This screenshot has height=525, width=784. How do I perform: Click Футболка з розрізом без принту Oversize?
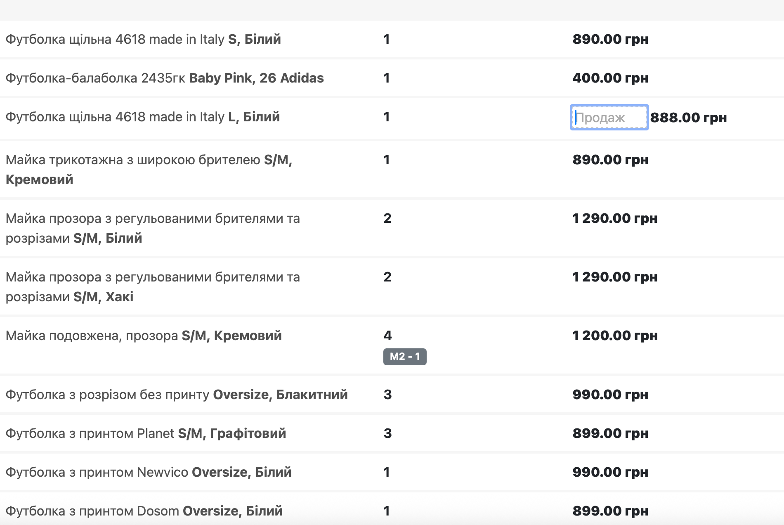tap(176, 395)
